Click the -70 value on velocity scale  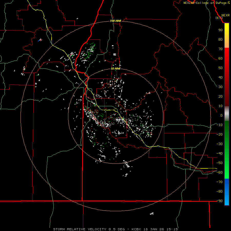[x=219, y=182]
